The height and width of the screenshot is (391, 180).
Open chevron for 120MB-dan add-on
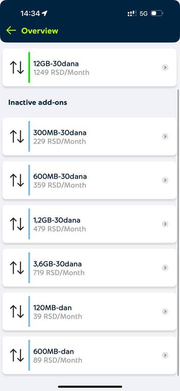(x=165, y=311)
